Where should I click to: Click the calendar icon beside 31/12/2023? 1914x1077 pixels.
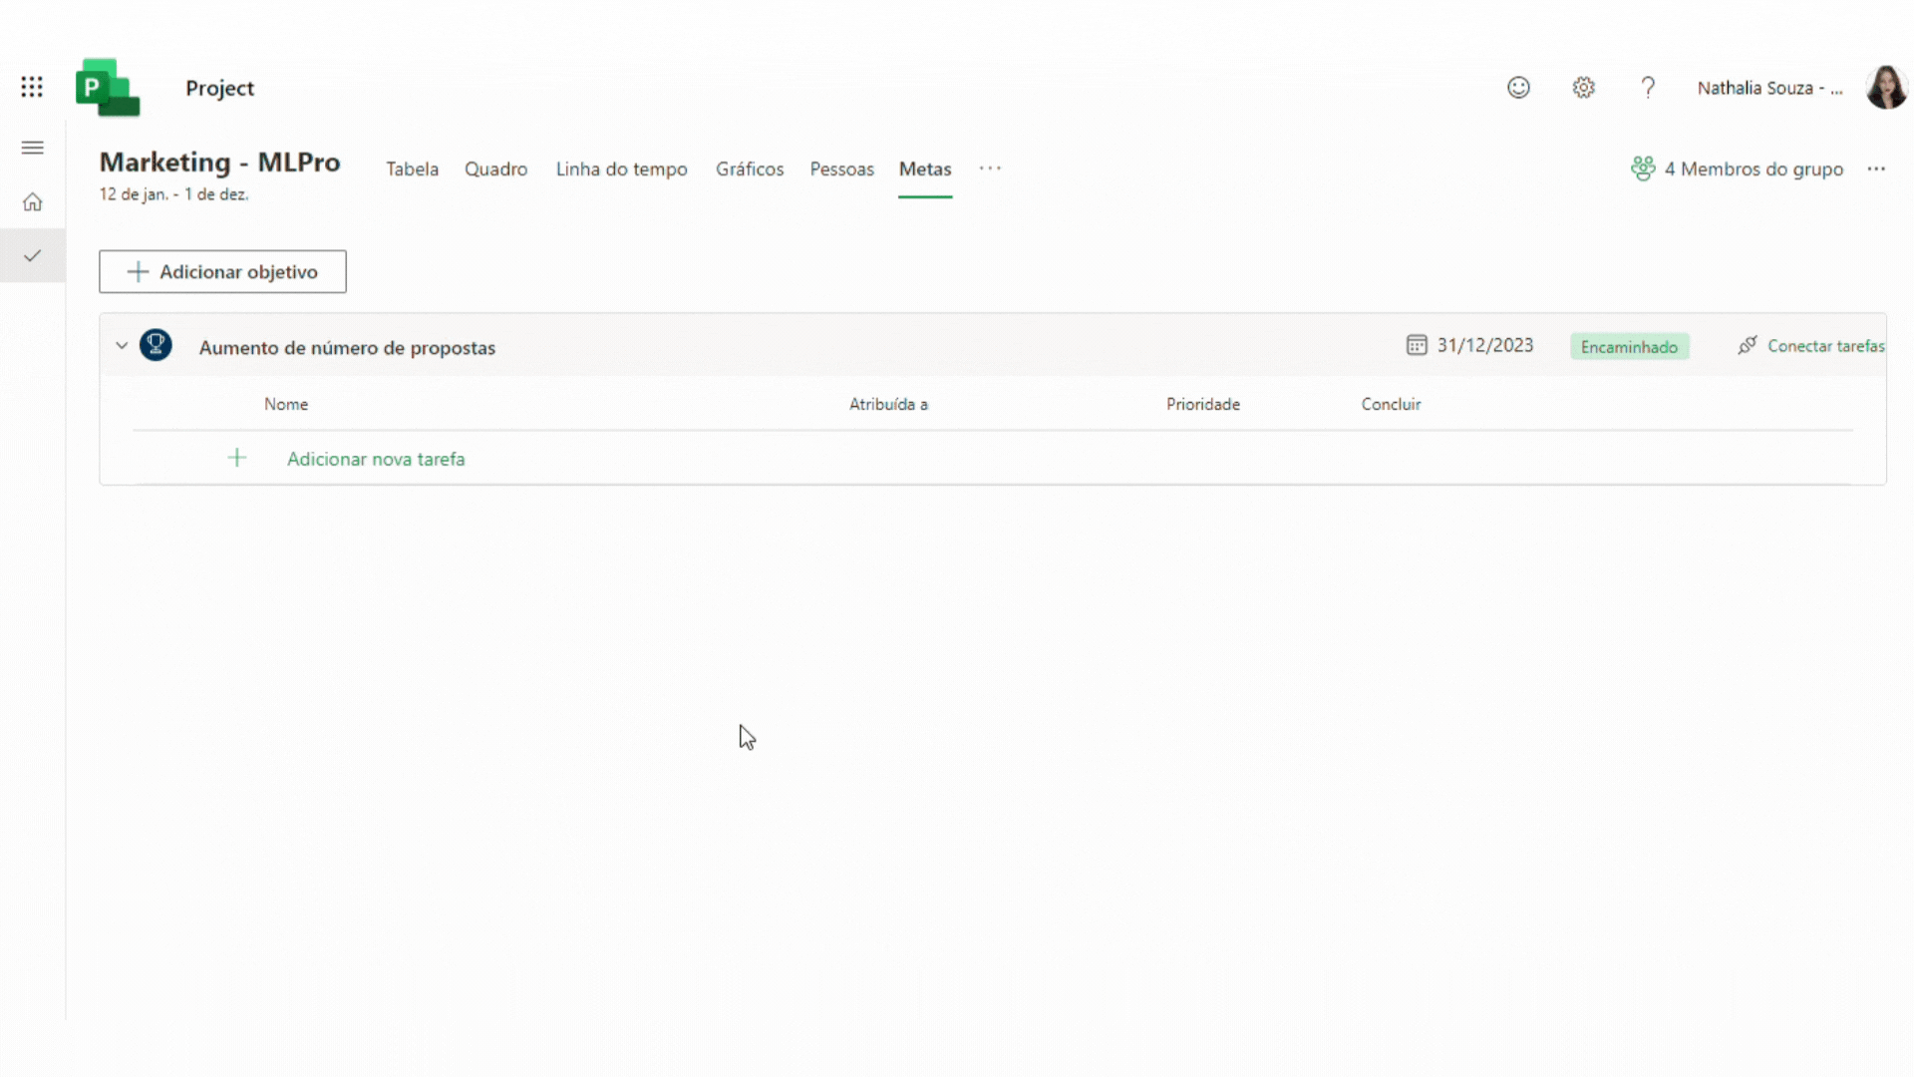click(x=1417, y=345)
